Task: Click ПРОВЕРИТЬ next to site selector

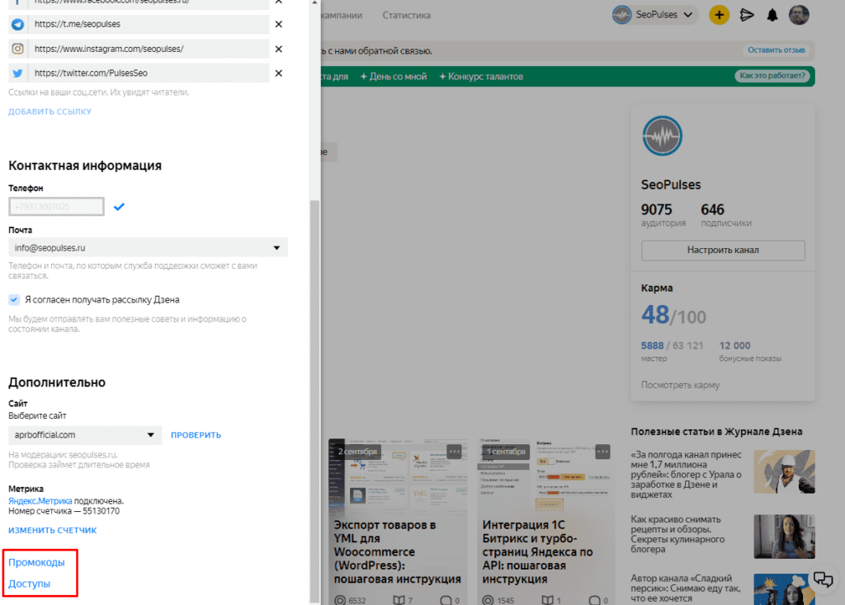Action: [x=196, y=435]
